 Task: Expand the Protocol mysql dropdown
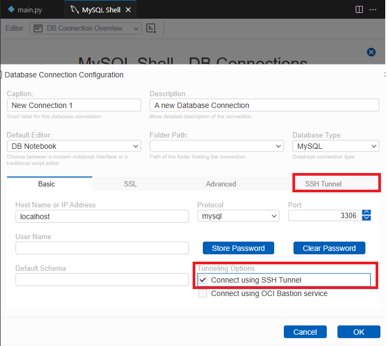coord(238,216)
